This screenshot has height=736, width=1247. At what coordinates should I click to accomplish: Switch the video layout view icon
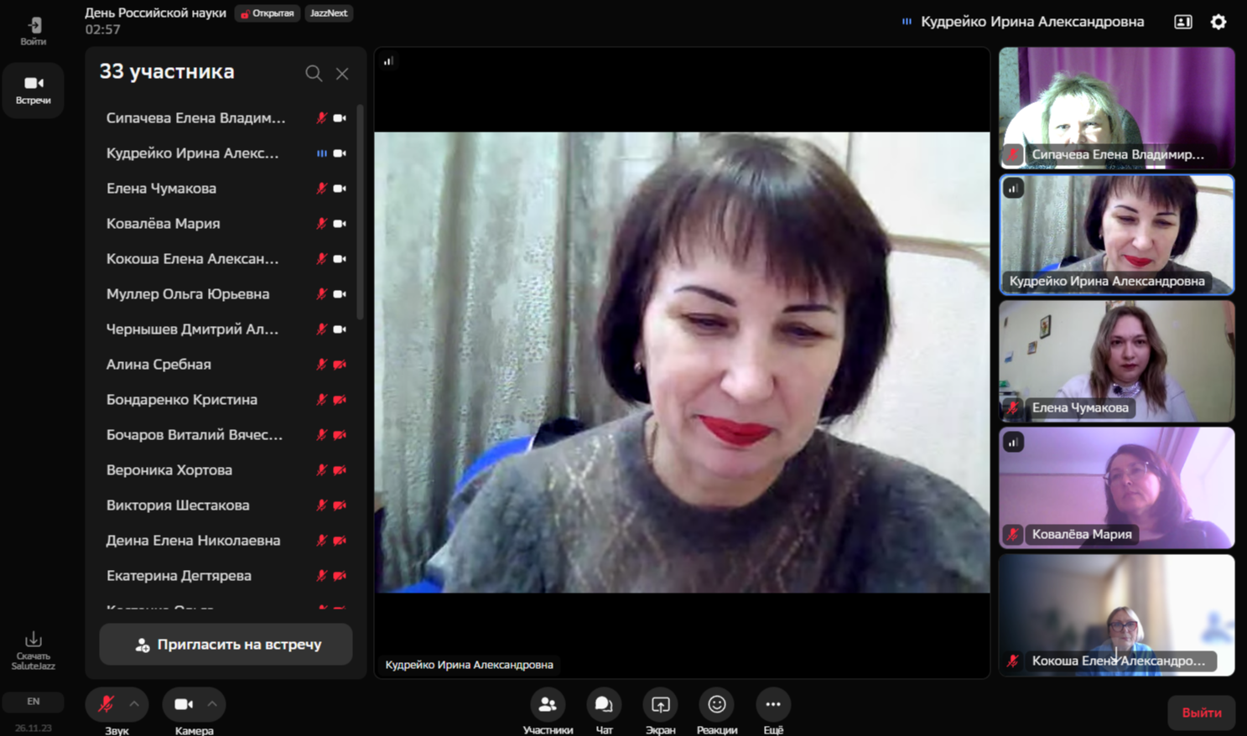pyautogui.click(x=1182, y=23)
